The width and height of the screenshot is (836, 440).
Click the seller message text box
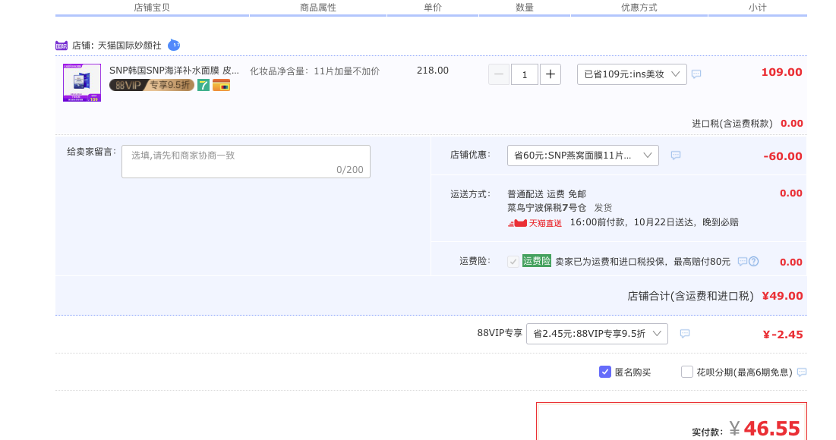(x=246, y=162)
